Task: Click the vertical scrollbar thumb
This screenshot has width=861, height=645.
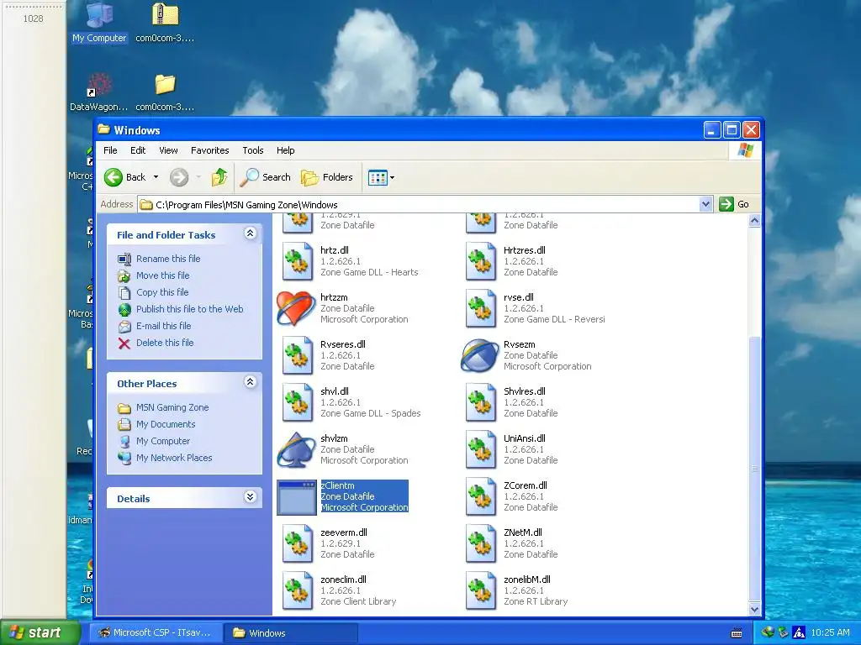Action: [754, 469]
